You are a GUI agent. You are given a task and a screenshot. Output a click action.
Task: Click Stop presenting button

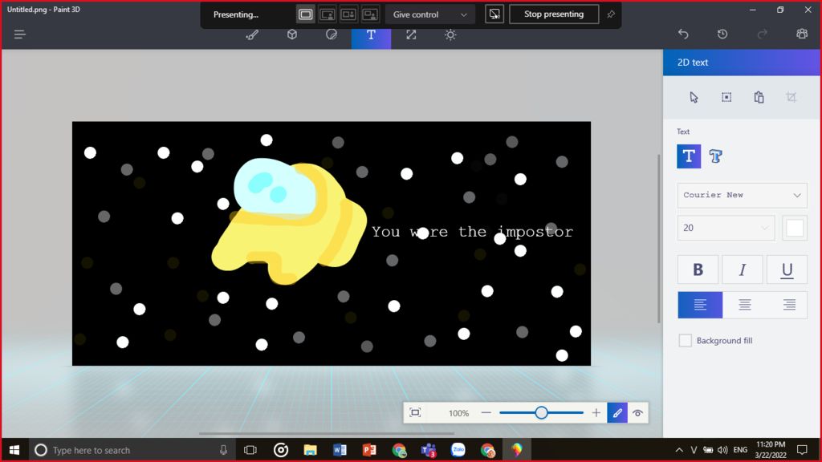click(x=554, y=14)
